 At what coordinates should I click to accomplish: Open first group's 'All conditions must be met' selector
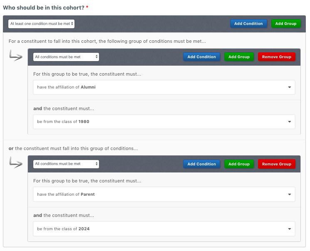point(66,57)
